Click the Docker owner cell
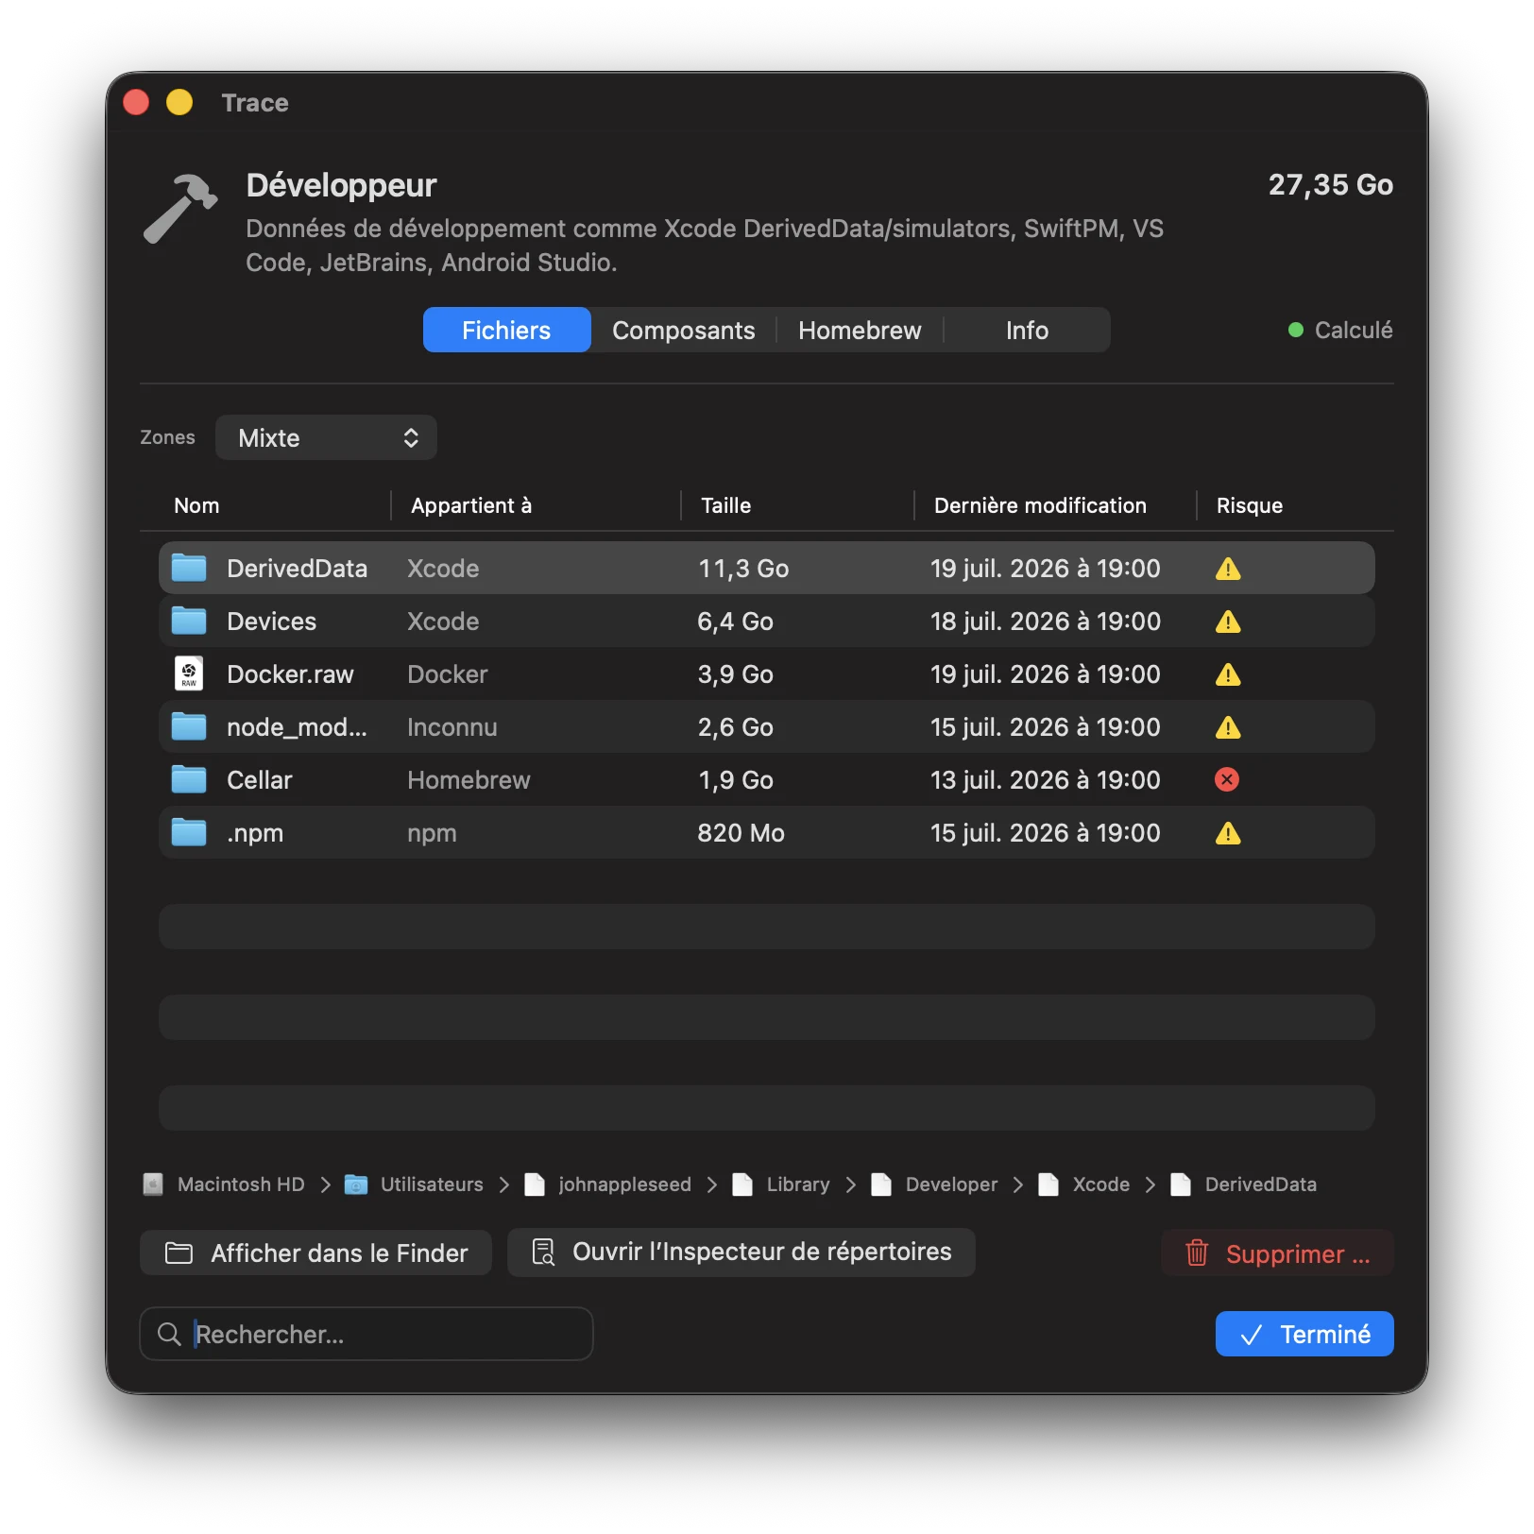Viewport: 1534px width, 1534px height. [447, 673]
